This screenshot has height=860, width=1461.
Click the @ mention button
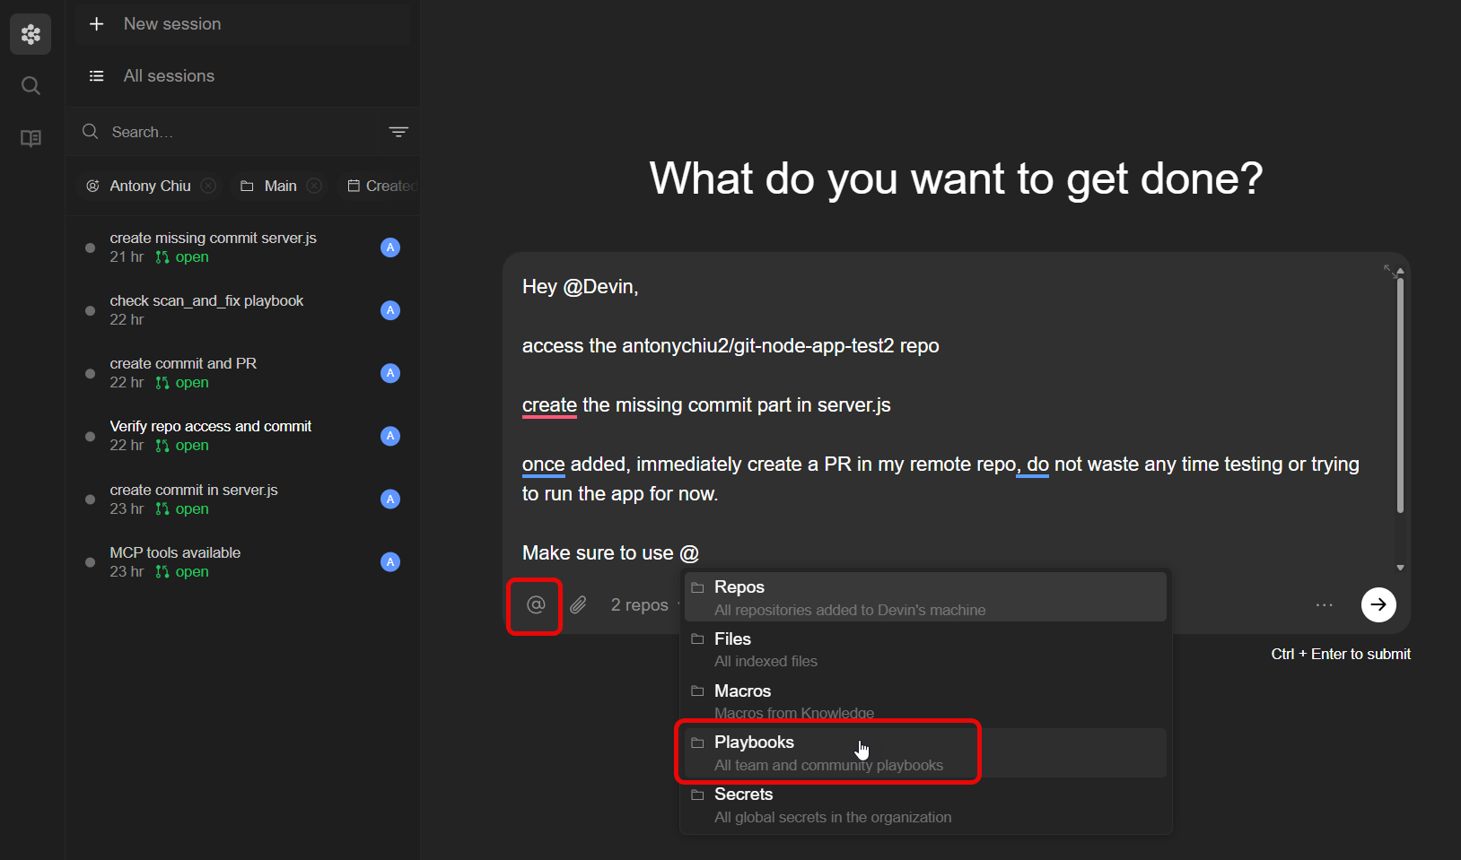point(536,605)
